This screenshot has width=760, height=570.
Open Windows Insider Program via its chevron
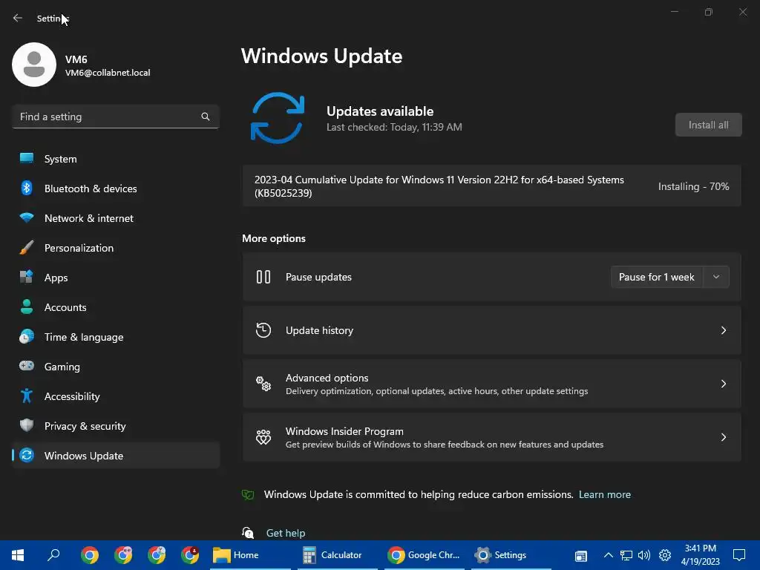point(723,437)
